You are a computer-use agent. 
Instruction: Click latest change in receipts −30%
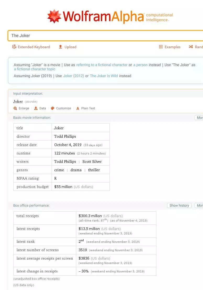pos(84,271)
